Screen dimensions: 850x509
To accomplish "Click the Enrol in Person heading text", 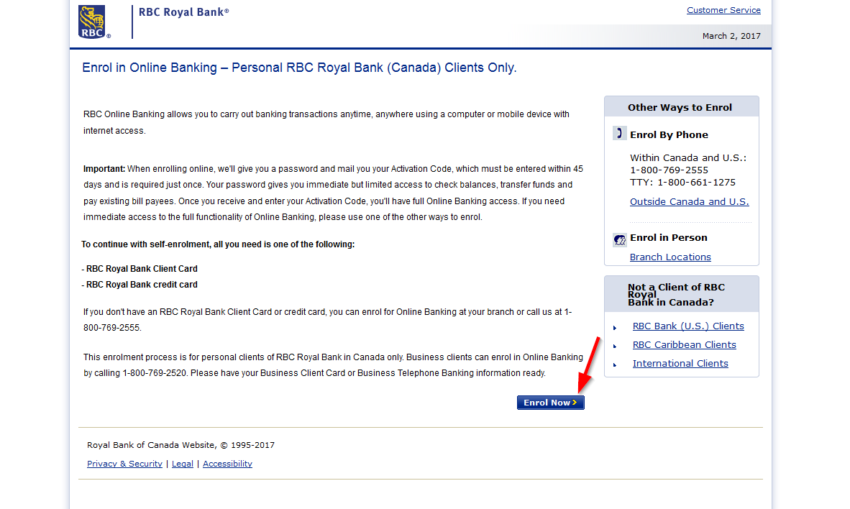I will click(x=668, y=238).
